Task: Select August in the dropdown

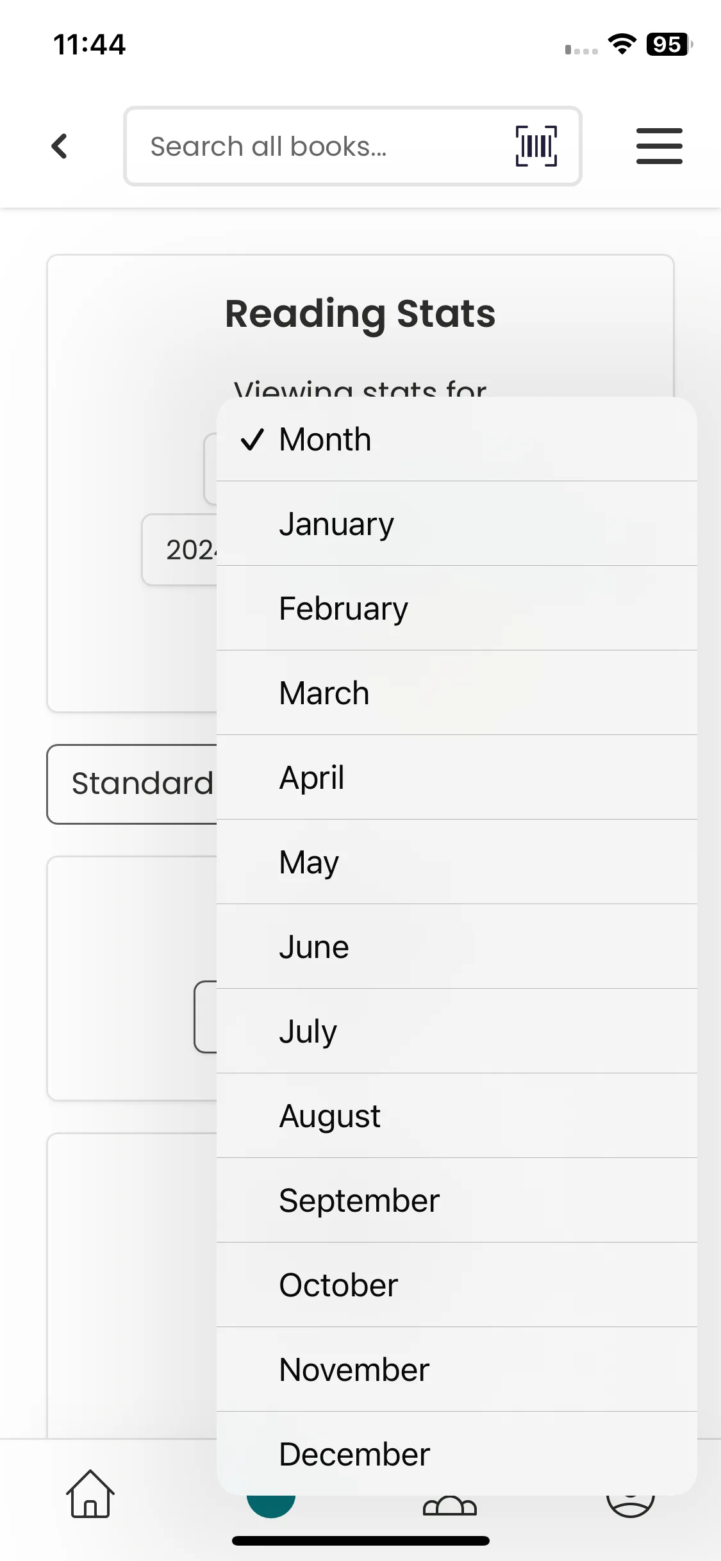Action: (x=456, y=1116)
